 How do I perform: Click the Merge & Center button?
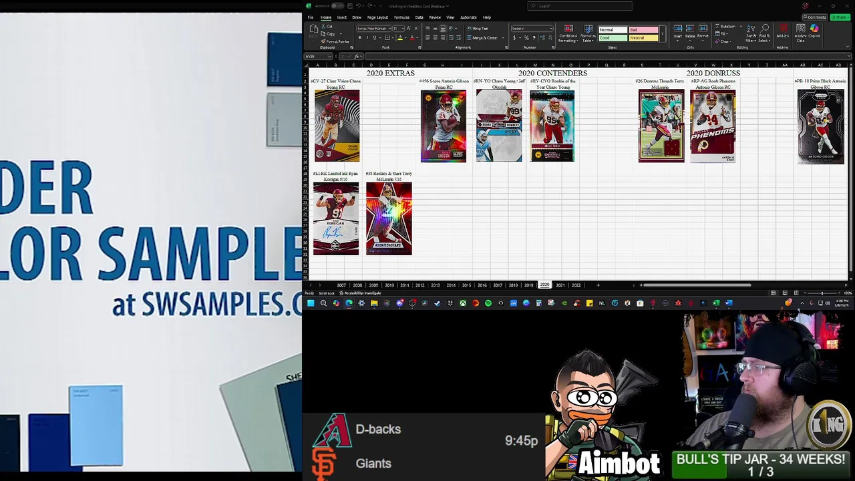[482, 38]
